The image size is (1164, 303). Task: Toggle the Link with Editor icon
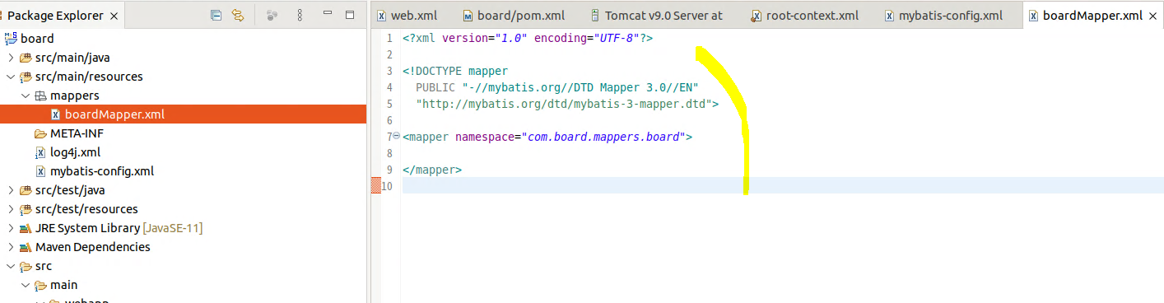239,15
